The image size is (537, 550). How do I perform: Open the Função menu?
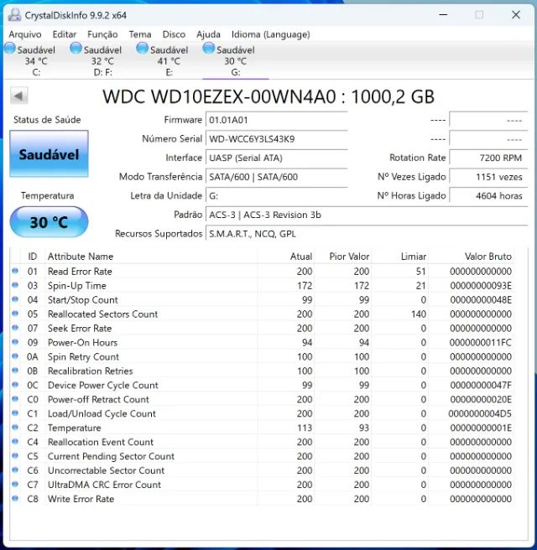coord(102,34)
